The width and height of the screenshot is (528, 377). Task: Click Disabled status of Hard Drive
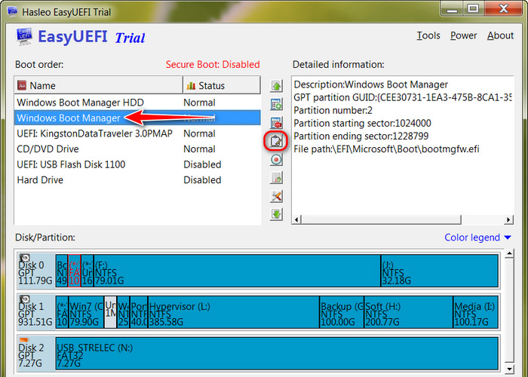click(x=202, y=180)
